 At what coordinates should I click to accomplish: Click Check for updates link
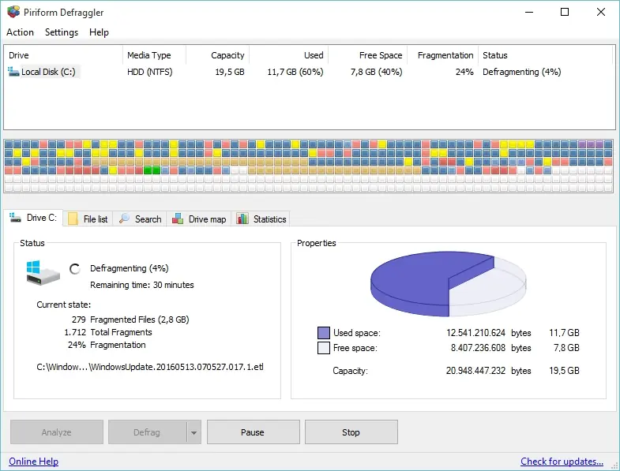[562, 461]
